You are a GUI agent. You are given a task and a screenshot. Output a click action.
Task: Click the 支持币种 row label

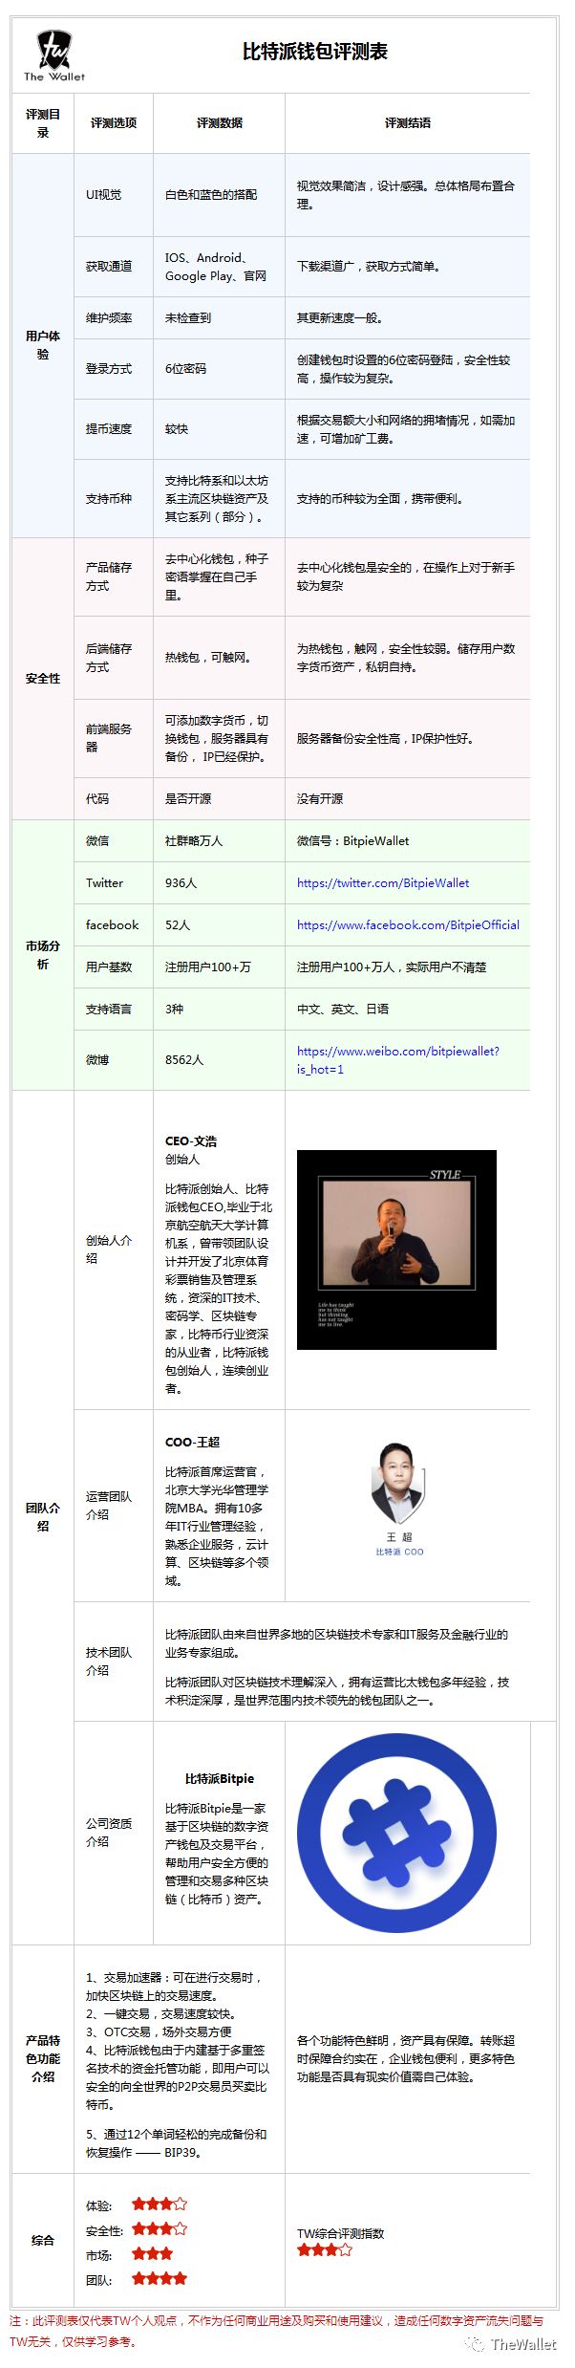[109, 498]
